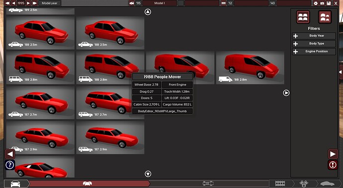The image size is (343, 188).
Task: Open settings with the gear icon
Action: pos(316,3)
